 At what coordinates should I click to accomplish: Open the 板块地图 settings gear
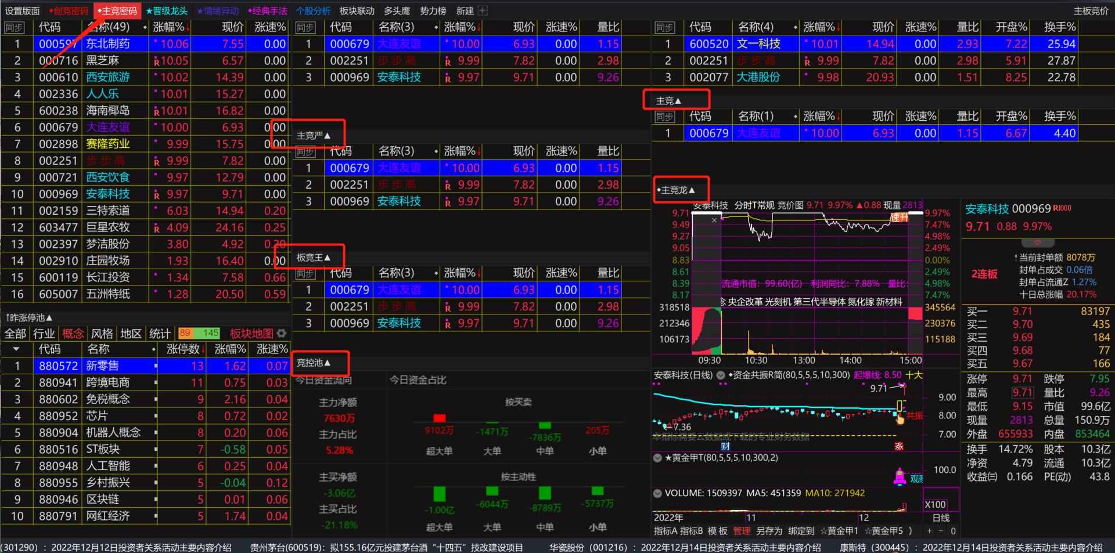click(x=282, y=333)
